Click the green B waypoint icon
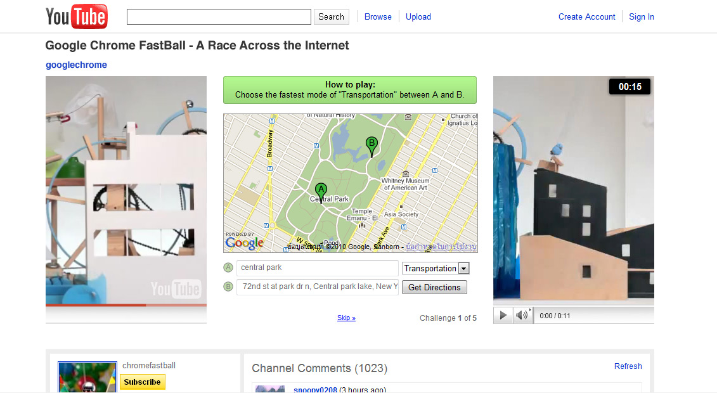717x393 pixels. tap(228, 287)
